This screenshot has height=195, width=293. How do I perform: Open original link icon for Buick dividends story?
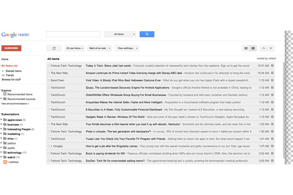coord(272,153)
